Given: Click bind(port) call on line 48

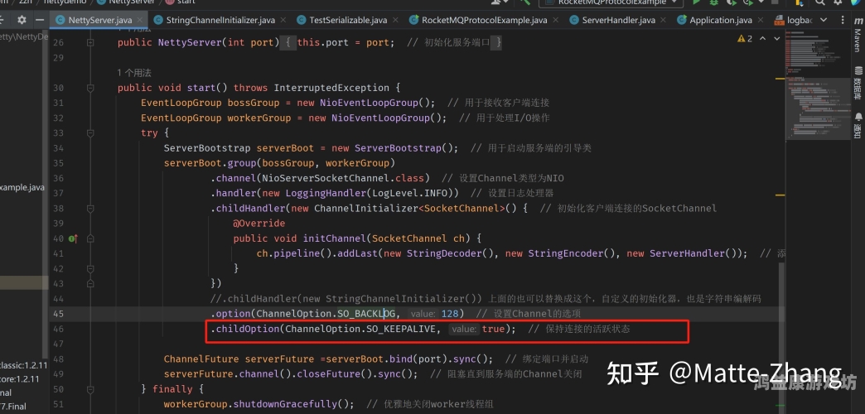Looking at the screenshot, I should tap(418, 359).
